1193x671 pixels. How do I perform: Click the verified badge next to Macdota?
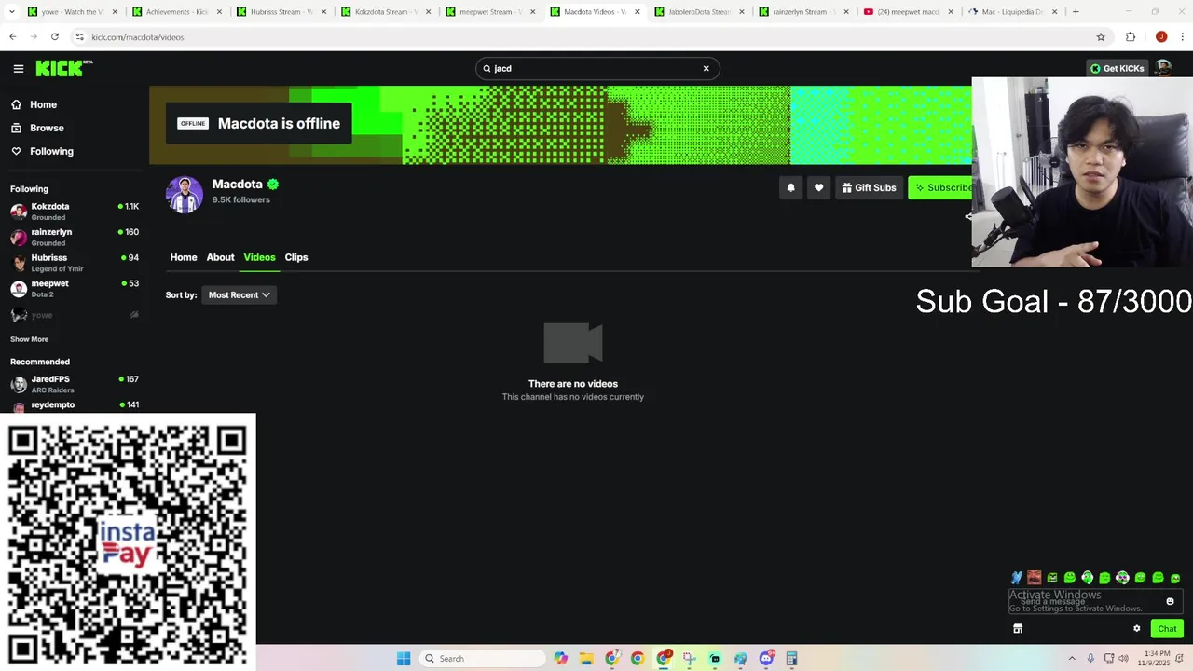(272, 185)
